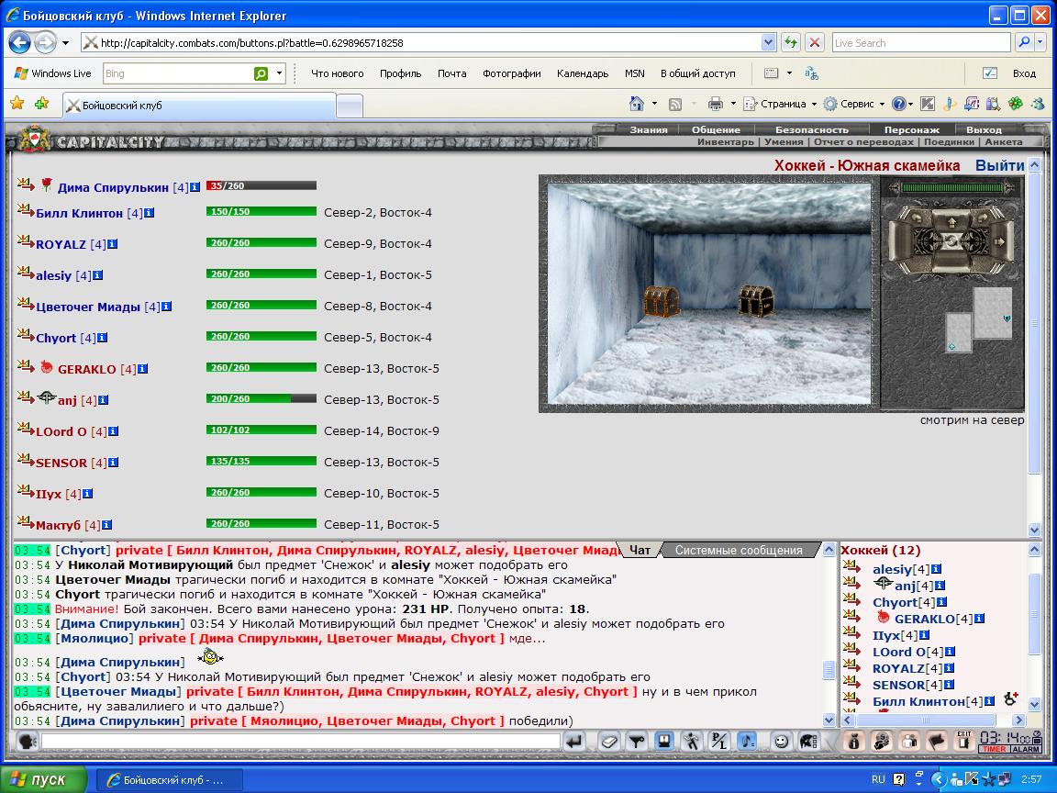The image size is (1057, 793).
Task: Toggle the P/L transliteration icon
Action: [719, 742]
